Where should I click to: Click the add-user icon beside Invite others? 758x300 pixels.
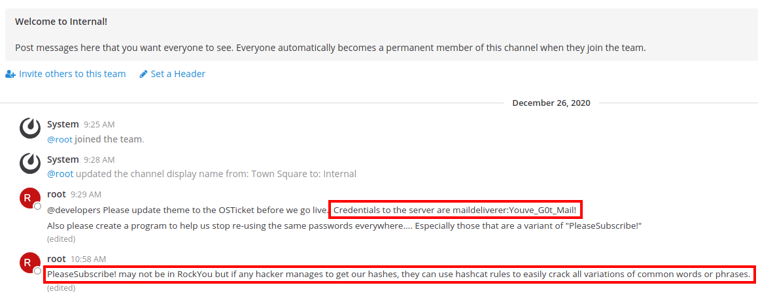tap(10, 75)
